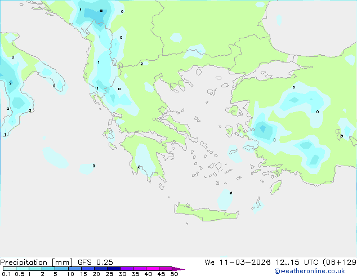Pick the legend swatch between 40 and 45
Image resolution: width=357 pixels, height=276 pixels.
[x=153, y=269]
